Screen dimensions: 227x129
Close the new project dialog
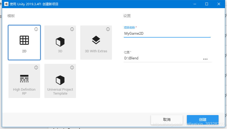click(219, 4)
